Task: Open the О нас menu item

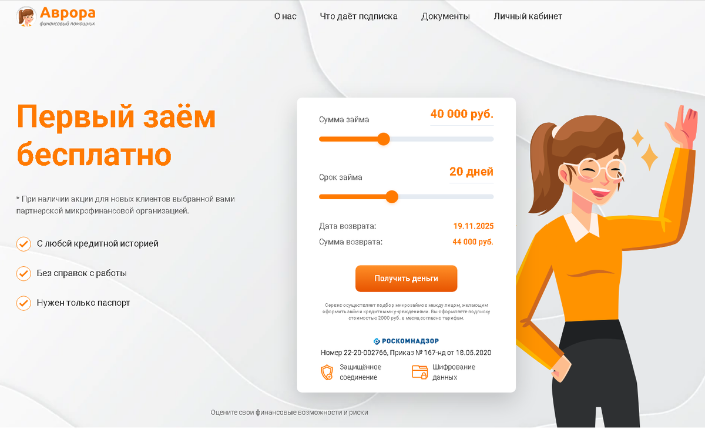Action: [286, 16]
